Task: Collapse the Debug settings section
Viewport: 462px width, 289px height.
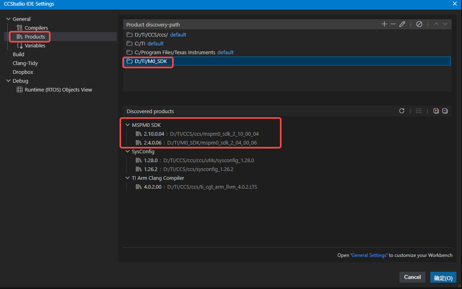Action: [8, 81]
